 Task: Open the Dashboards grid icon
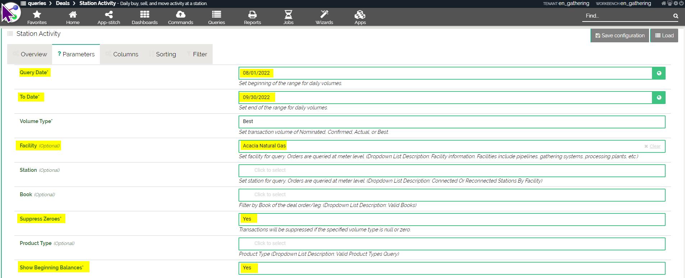pyautogui.click(x=144, y=17)
